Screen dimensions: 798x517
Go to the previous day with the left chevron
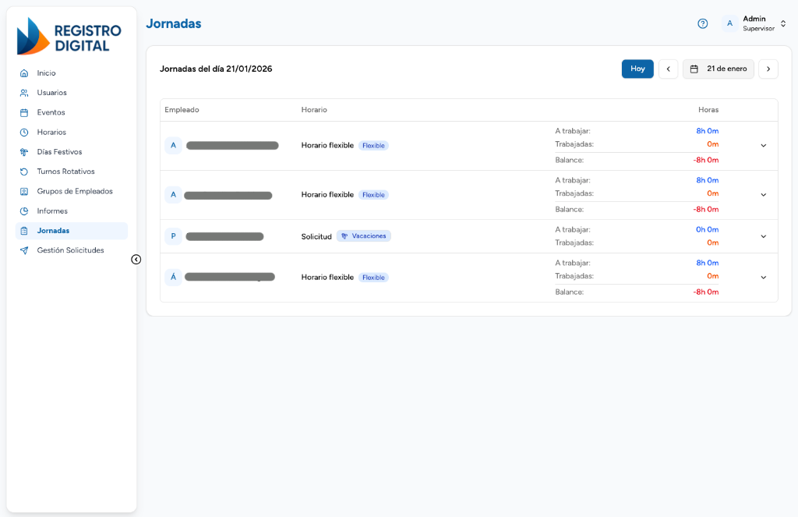(668, 69)
